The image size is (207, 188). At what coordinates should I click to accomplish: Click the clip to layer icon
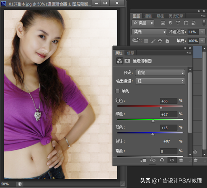(144, 160)
